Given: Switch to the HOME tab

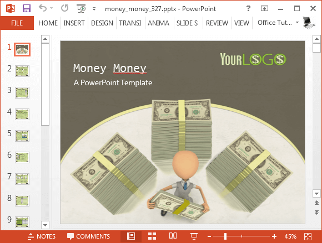Looking at the screenshot, I should pos(48,23).
